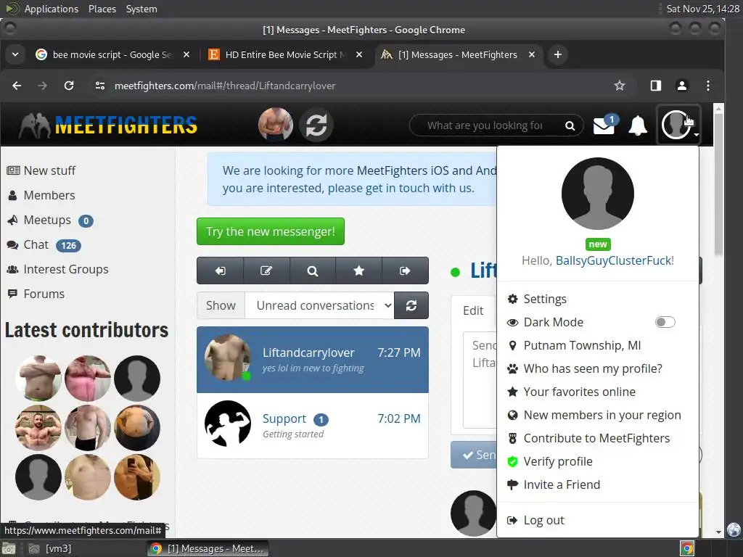Open the user avatar dropdown in the header

click(678, 125)
